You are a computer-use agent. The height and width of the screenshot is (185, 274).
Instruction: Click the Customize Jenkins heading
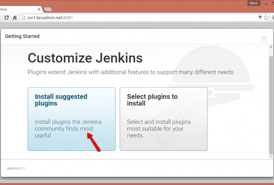point(85,58)
